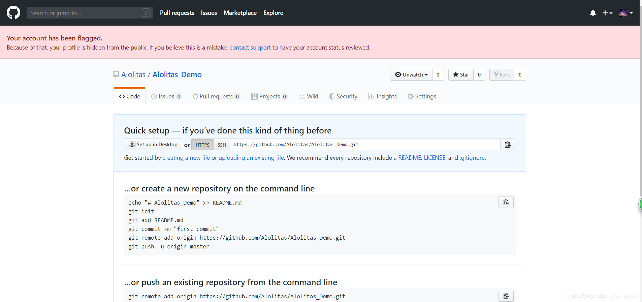Expand the Unwatch dropdown
Viewport: 642px width, 302px height.
(x=411, y=75)
